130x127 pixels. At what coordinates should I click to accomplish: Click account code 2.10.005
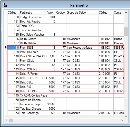[x=106, y=74]
